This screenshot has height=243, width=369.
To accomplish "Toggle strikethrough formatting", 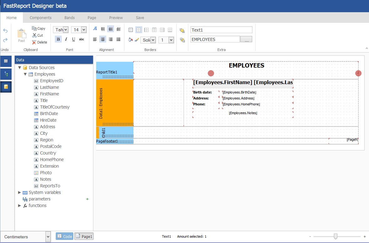I will click(x=82, y=39).
